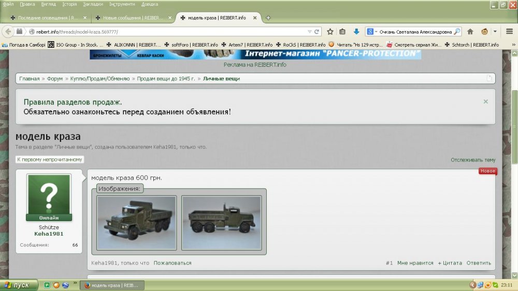Click 'Пожаловаться' report link
The image size is (518, 291).
(172, 263)
